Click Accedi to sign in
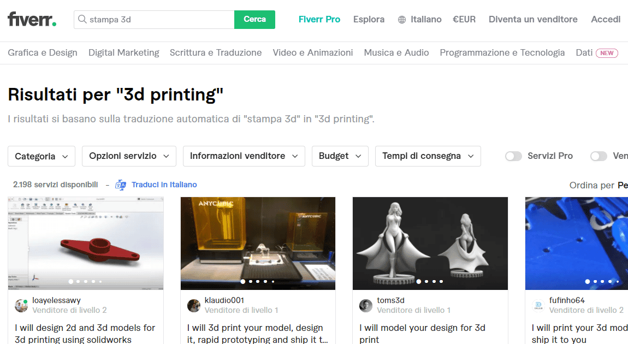This screenshot has width=628, height=344. point(606,19)
